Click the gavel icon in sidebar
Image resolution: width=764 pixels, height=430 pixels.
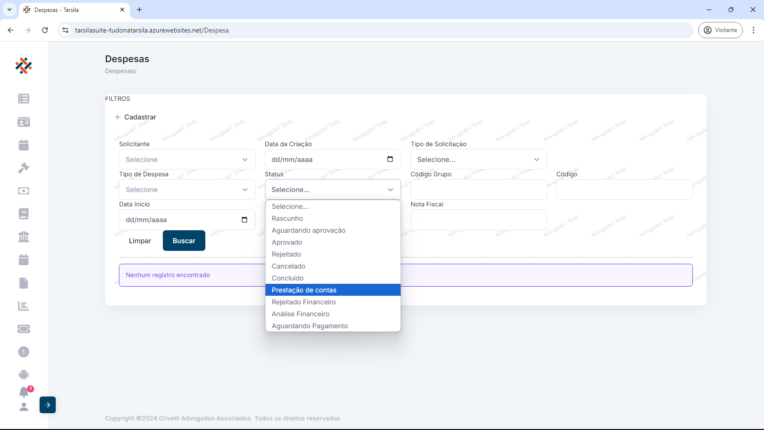[23, 168]
